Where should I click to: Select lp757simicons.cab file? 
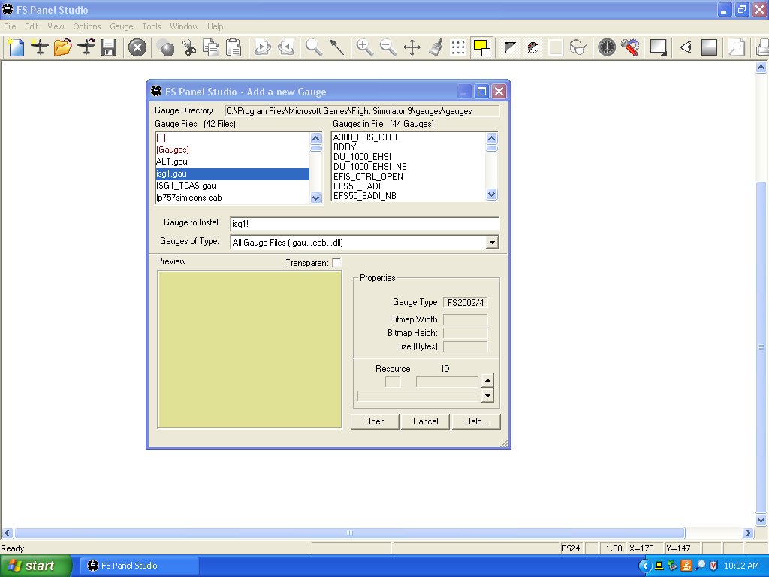[233, 198]
